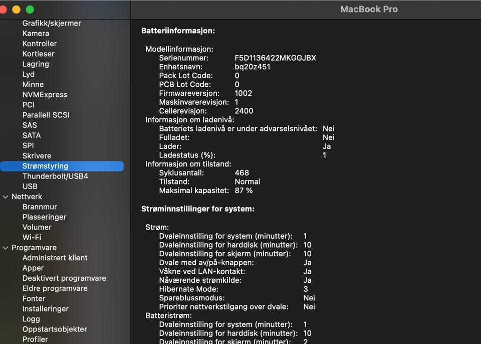Open Volumer under Nettverk

pyautogui.click(x=37, y=227)
